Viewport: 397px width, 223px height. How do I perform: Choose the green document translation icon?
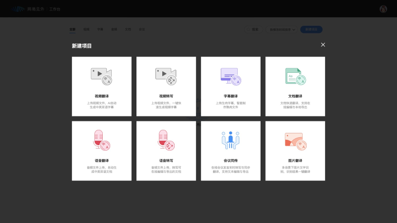(x=295, y=76)
